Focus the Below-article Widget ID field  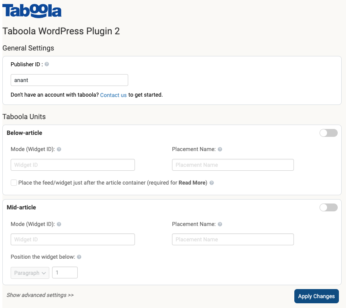pyautogui.click(x=73, y=165)
